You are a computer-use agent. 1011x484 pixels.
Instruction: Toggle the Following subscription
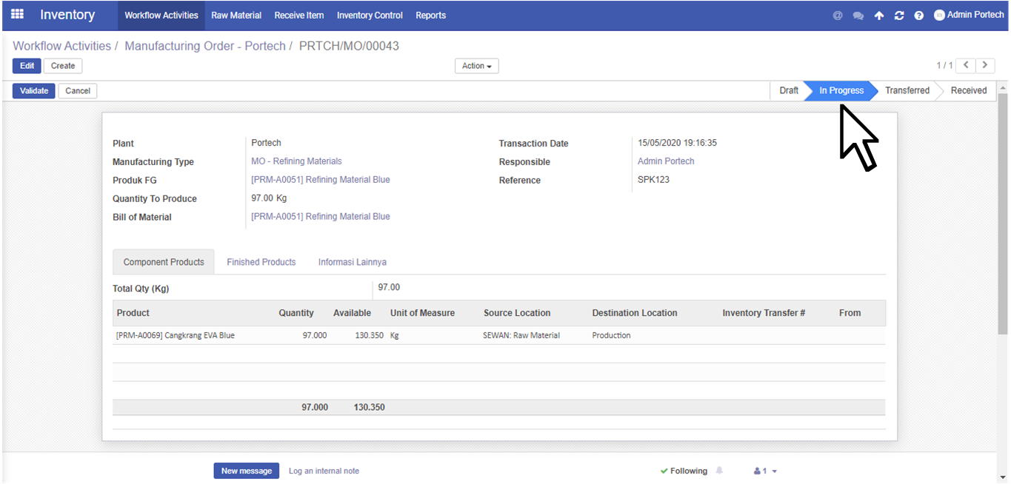tap(684, 471)
